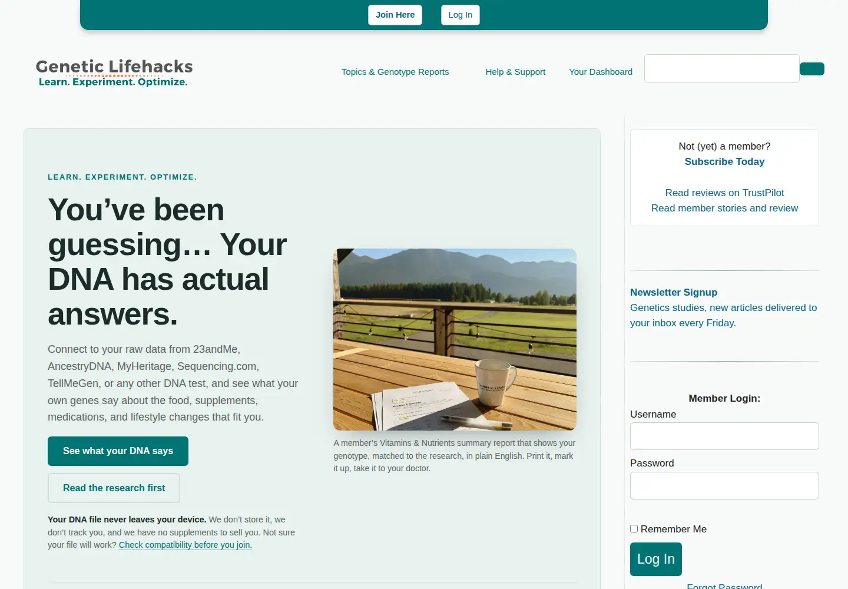Click "Your DNA file never leaves your device."
The height and width of the screenshot is (589, 848).
[x=127, y=519]
